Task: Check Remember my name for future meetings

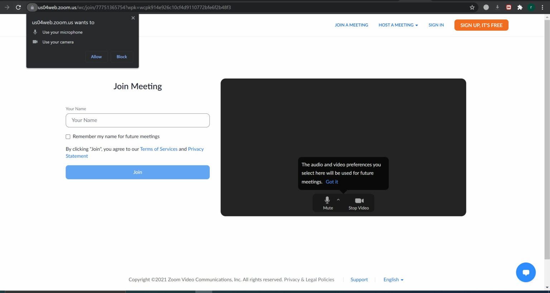Action: click(68, 136)
